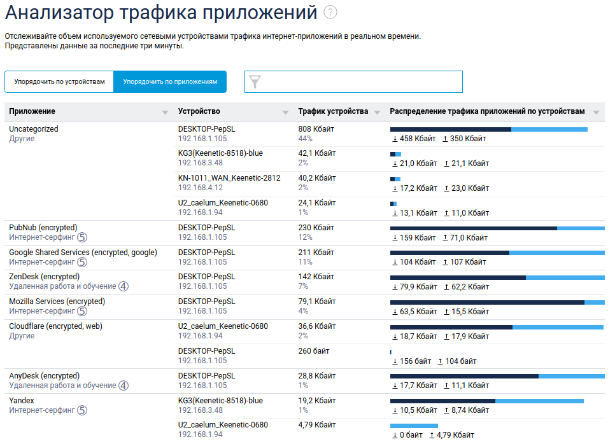608x444 pixels.
Task: Switch to sort by devices view
Action: 59,81
